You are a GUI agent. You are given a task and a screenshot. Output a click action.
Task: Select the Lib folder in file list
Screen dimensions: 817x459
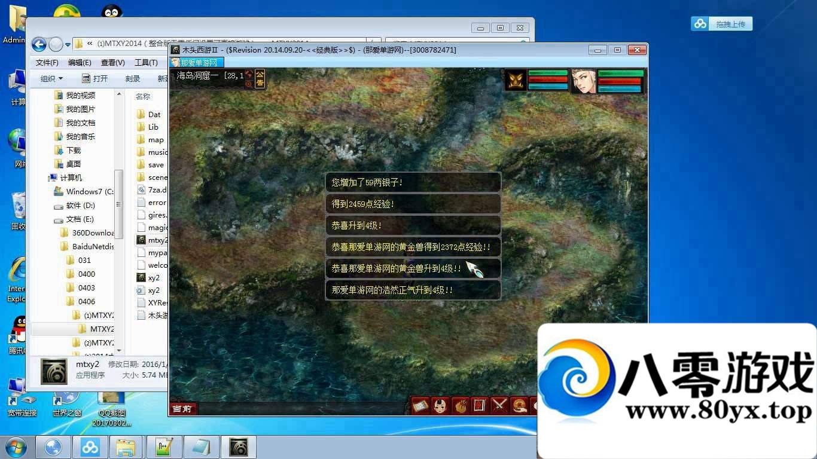[148, 127]
